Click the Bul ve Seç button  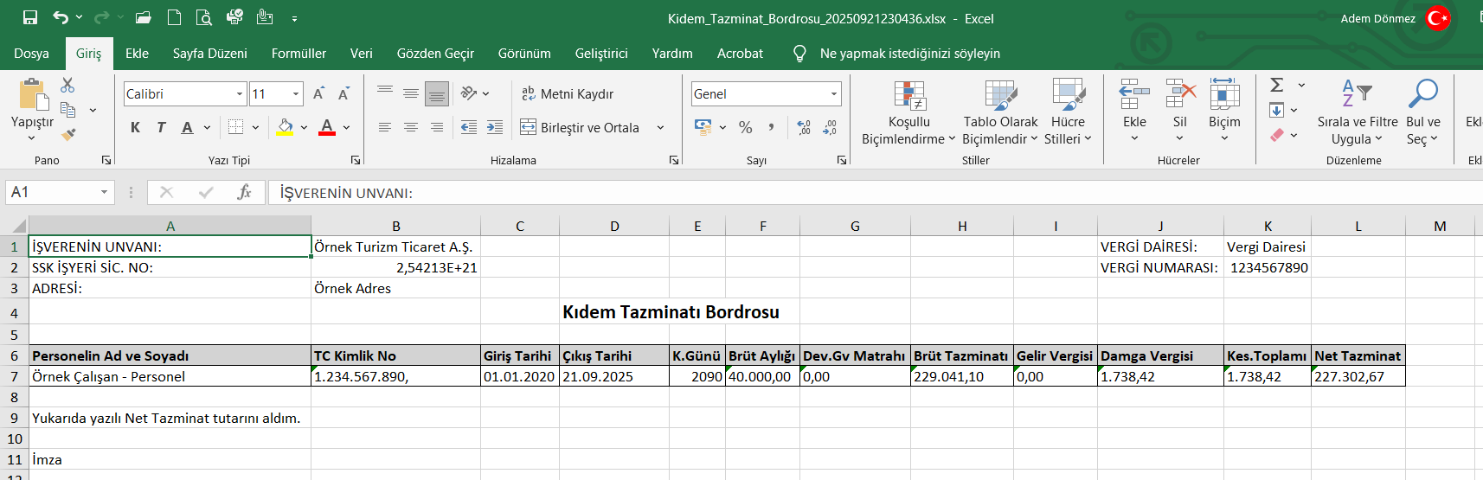[1423, 112]
